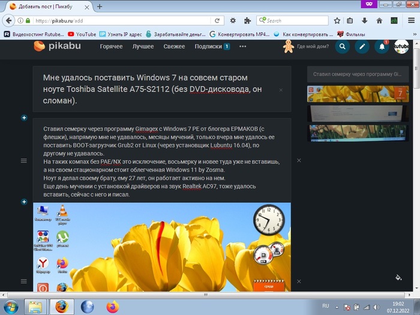420x315 pixels.
Task: Click the vertical page scrollbar thumb
Action: (x=416, y=68)
